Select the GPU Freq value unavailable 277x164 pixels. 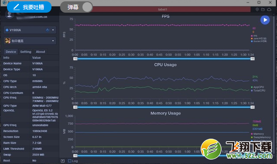40,125
